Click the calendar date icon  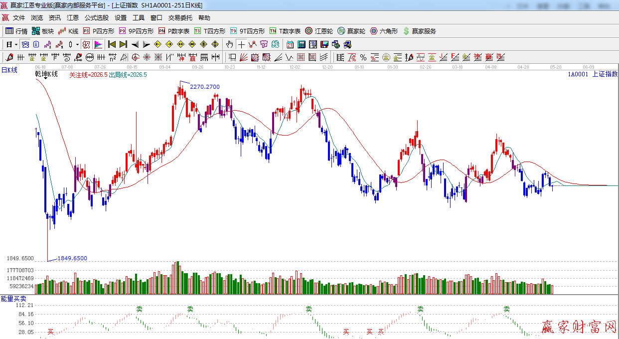point(290,44)
